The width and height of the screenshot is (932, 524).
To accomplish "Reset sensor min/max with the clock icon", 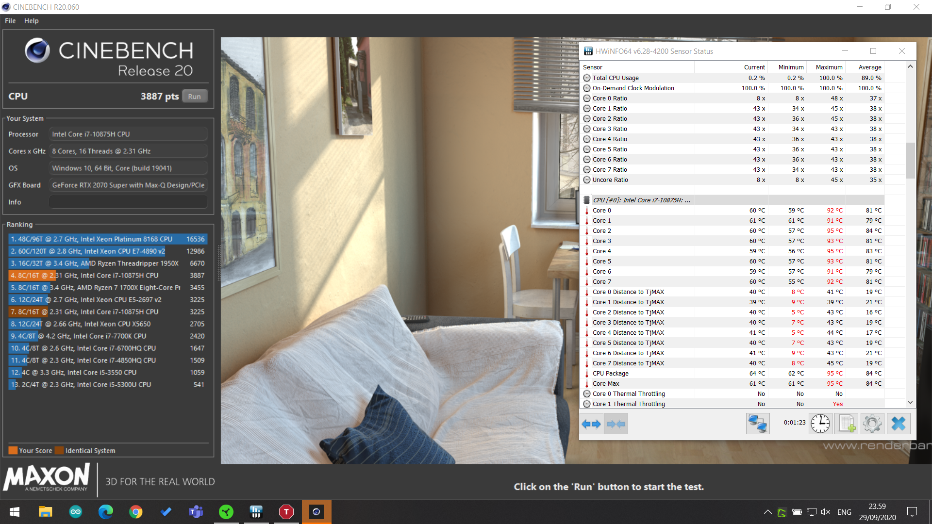I will click(x=820, y=424).
